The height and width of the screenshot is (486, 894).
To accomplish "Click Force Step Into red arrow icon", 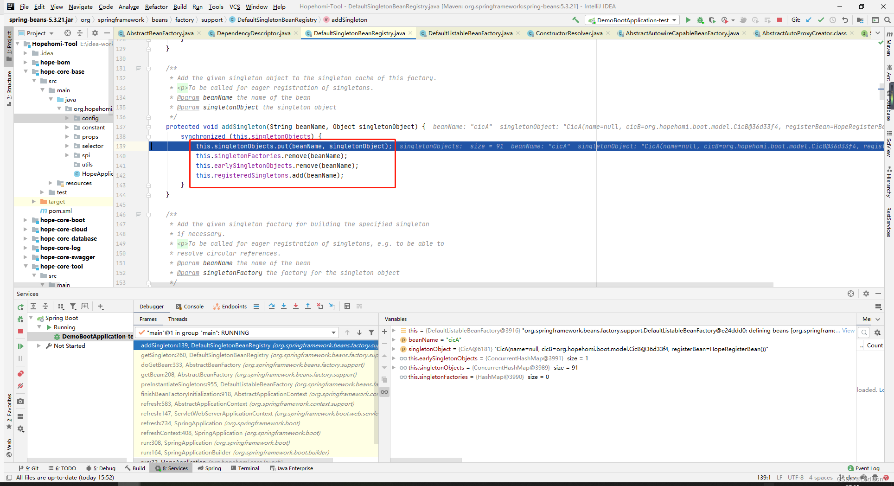I will pos(296,306).
